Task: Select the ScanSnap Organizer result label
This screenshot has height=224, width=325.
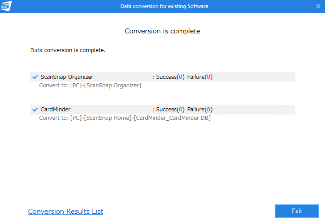Action: (67, 77)
